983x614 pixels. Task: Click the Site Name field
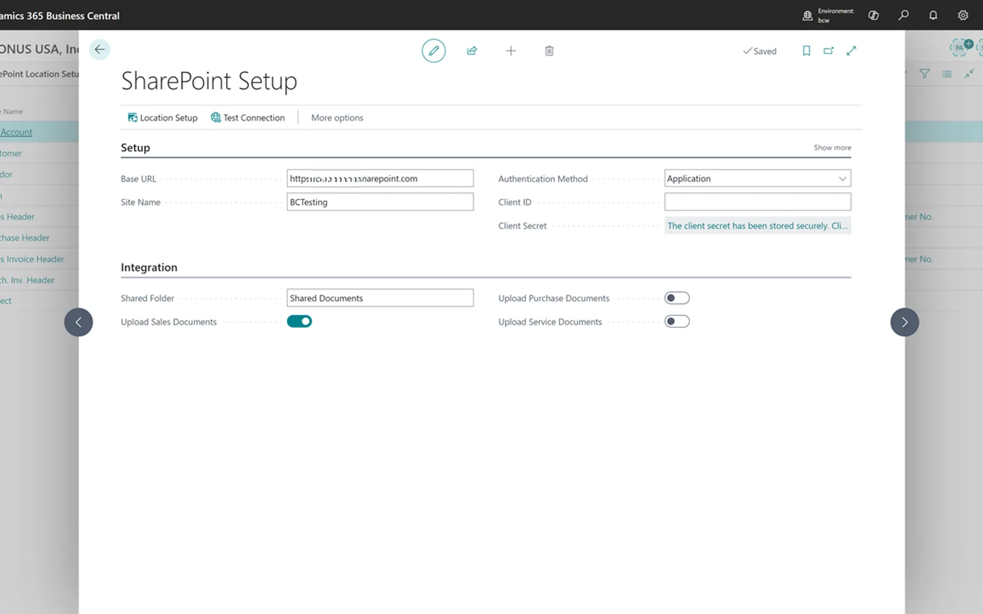pyautogui.click(x=380, y=202)
